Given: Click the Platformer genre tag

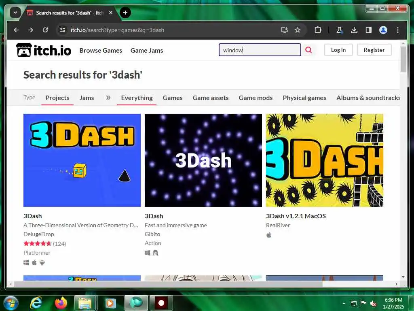Looking at the screenshot, I should tap(37, 253).
